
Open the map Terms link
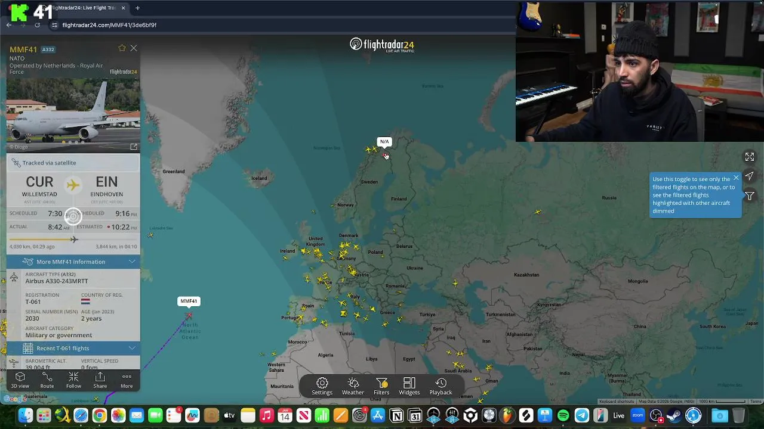(756, 402)
